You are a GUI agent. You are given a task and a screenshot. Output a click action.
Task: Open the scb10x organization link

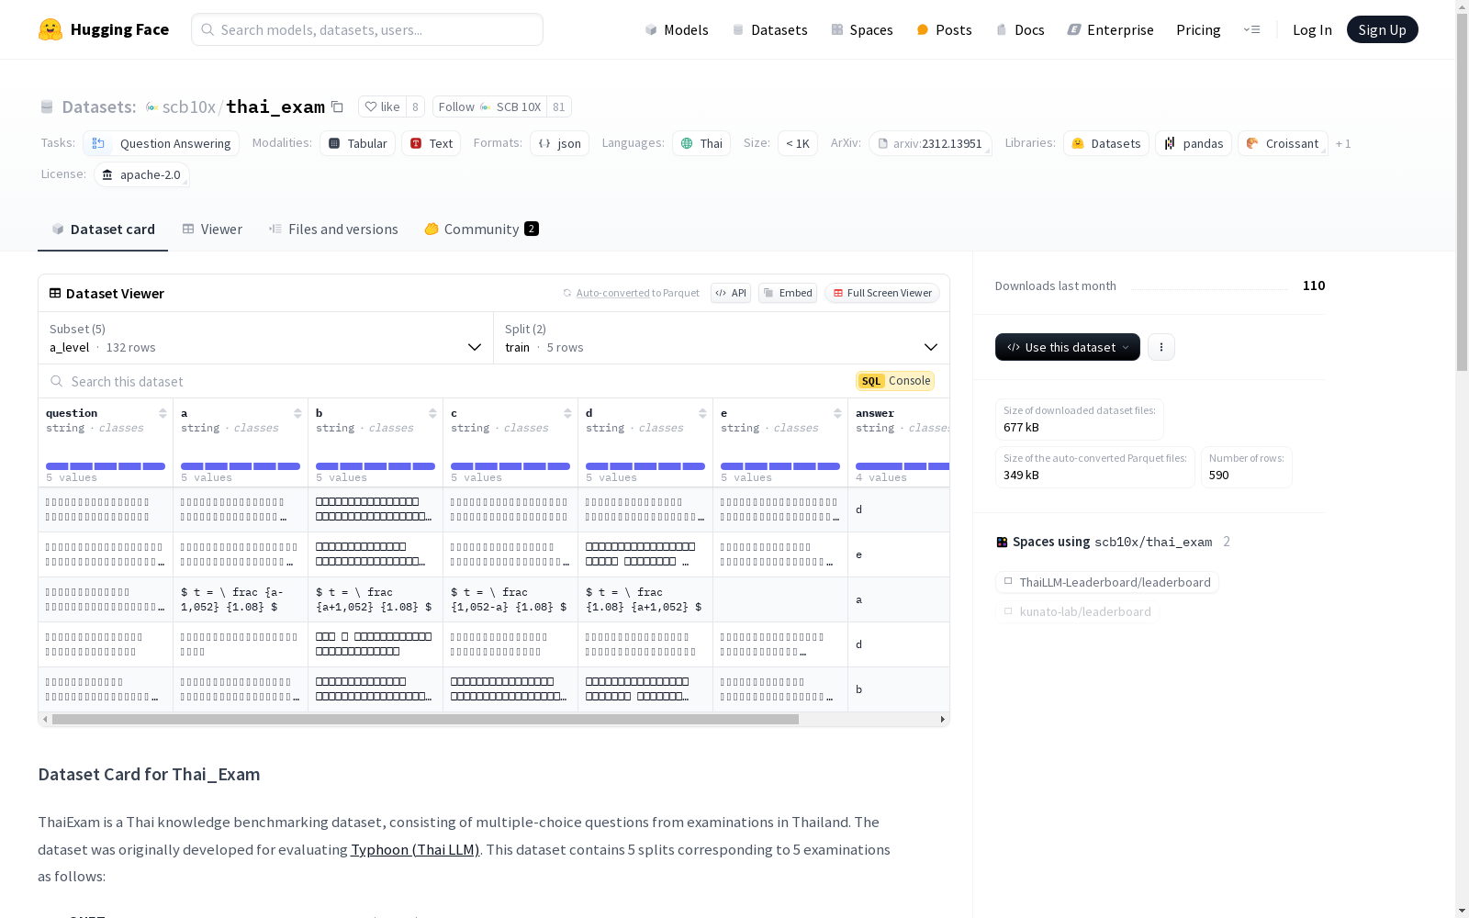click(189, 106)
